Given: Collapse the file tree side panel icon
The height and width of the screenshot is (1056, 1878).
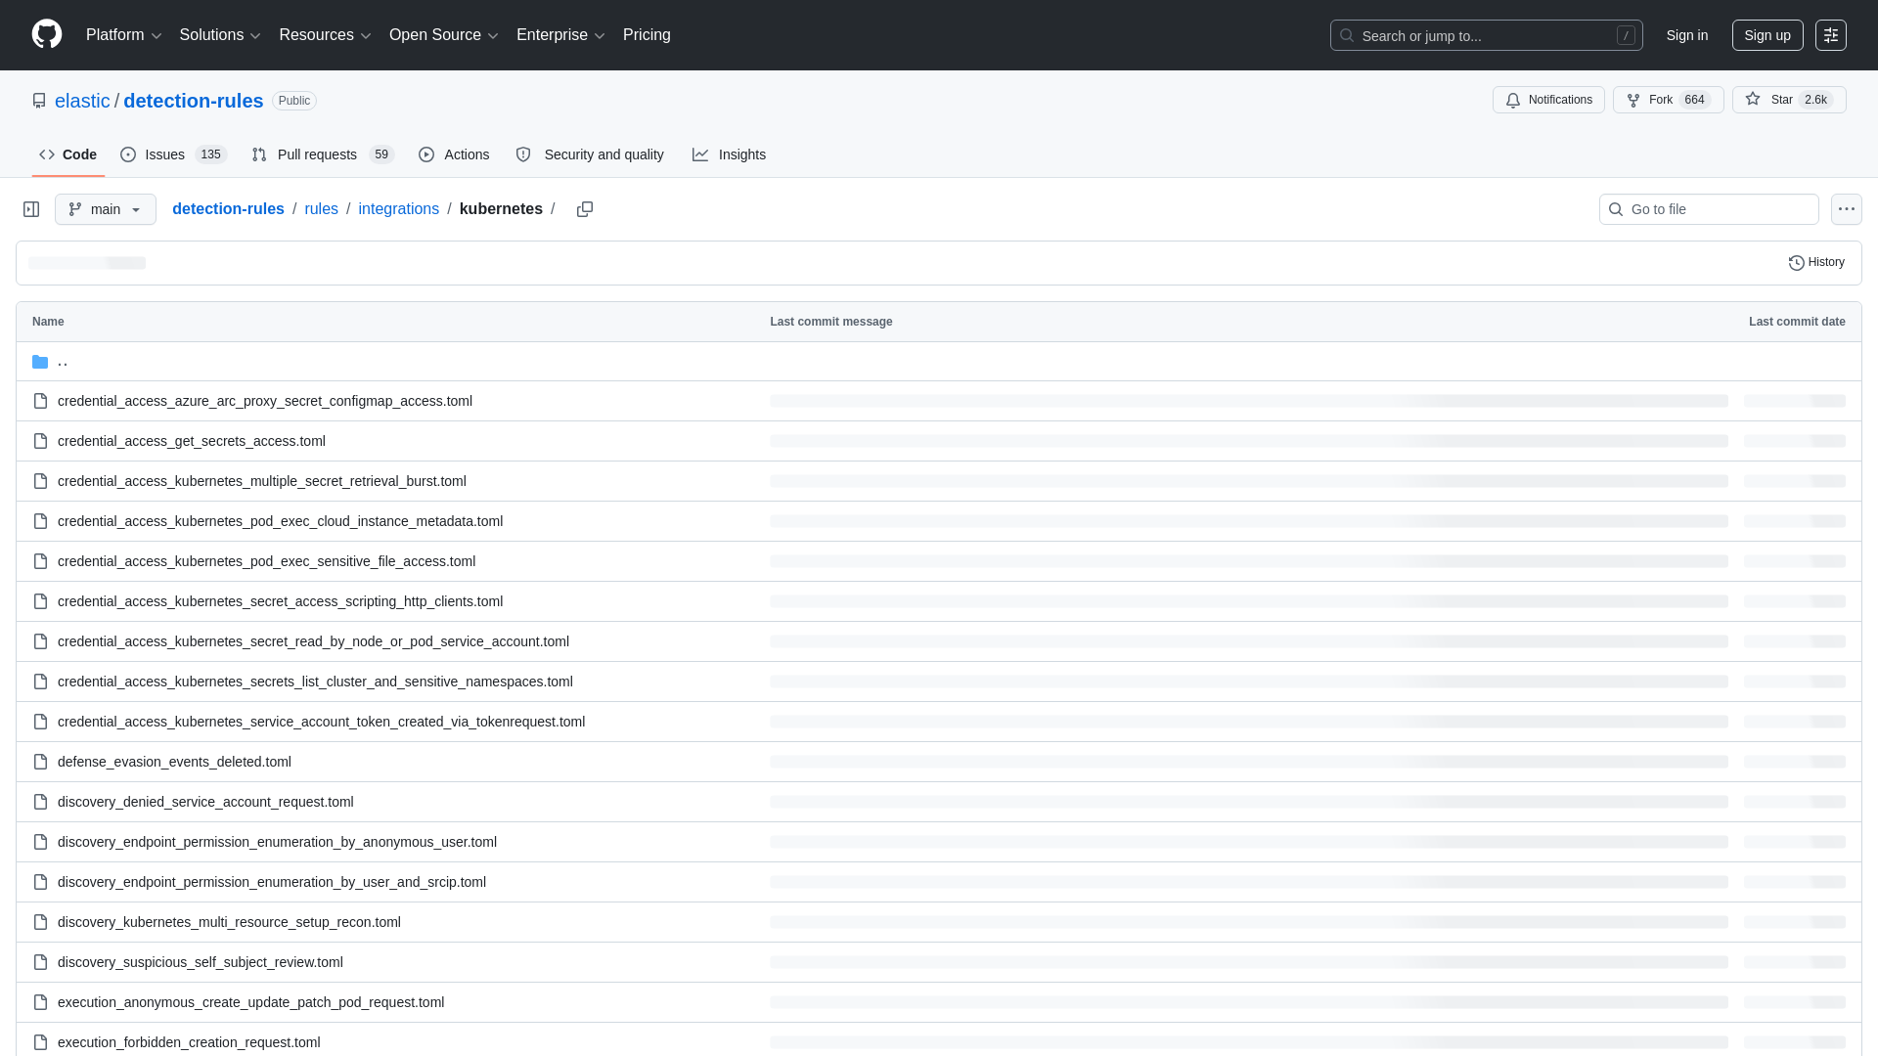Looking at the screenshot, I should pos(31,209).
